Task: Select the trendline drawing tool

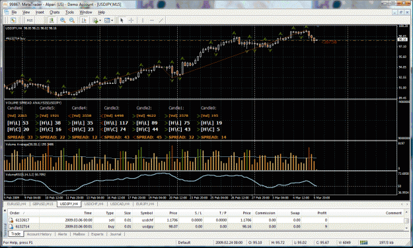Action: pyautogui.click(x=161, y=20)
